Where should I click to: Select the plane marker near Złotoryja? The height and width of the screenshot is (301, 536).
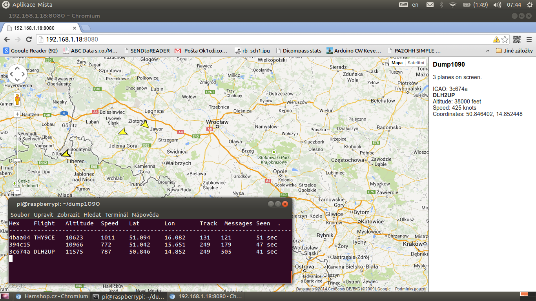(145, 124)
